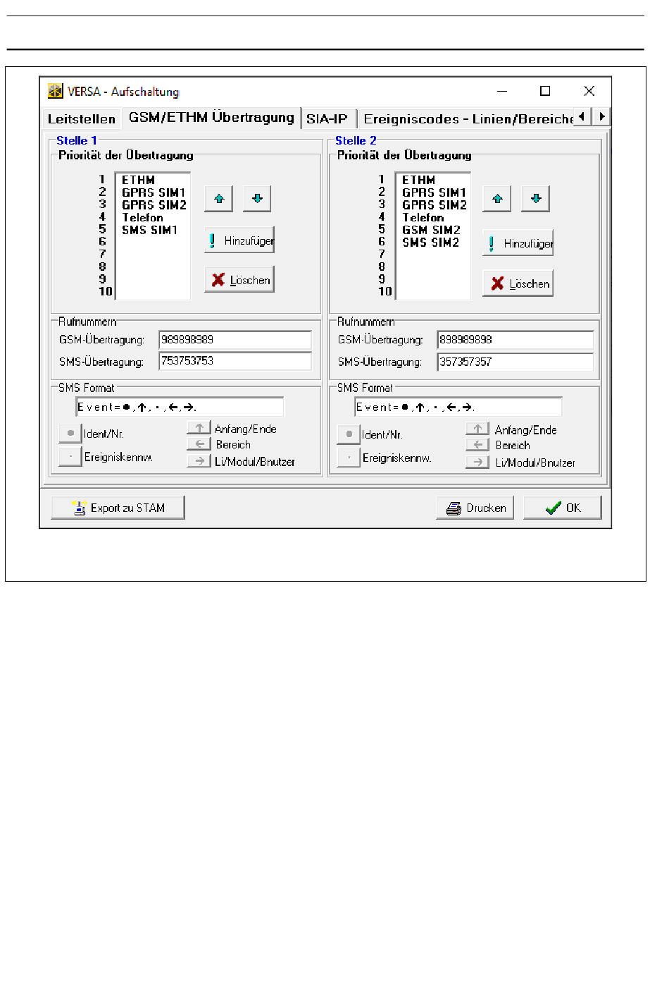
Task: Insert Bereich symbol in Stelle 1
Action: 199,444
